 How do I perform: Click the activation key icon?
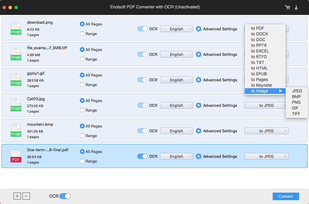coord(296,7)
